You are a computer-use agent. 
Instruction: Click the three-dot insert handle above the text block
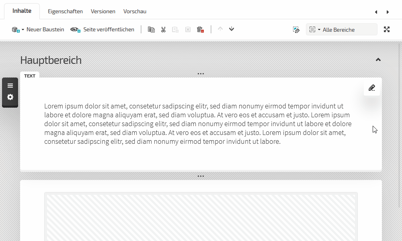pos(201,74)
